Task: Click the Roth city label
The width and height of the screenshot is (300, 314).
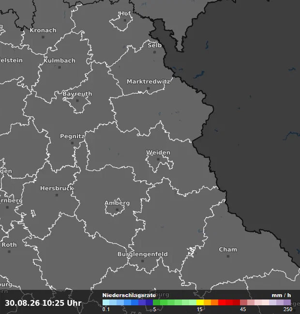Action: [9, 245]
